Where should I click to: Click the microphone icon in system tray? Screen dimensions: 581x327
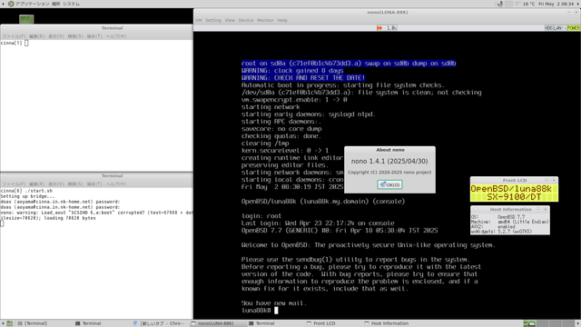(x=500, y=4)
